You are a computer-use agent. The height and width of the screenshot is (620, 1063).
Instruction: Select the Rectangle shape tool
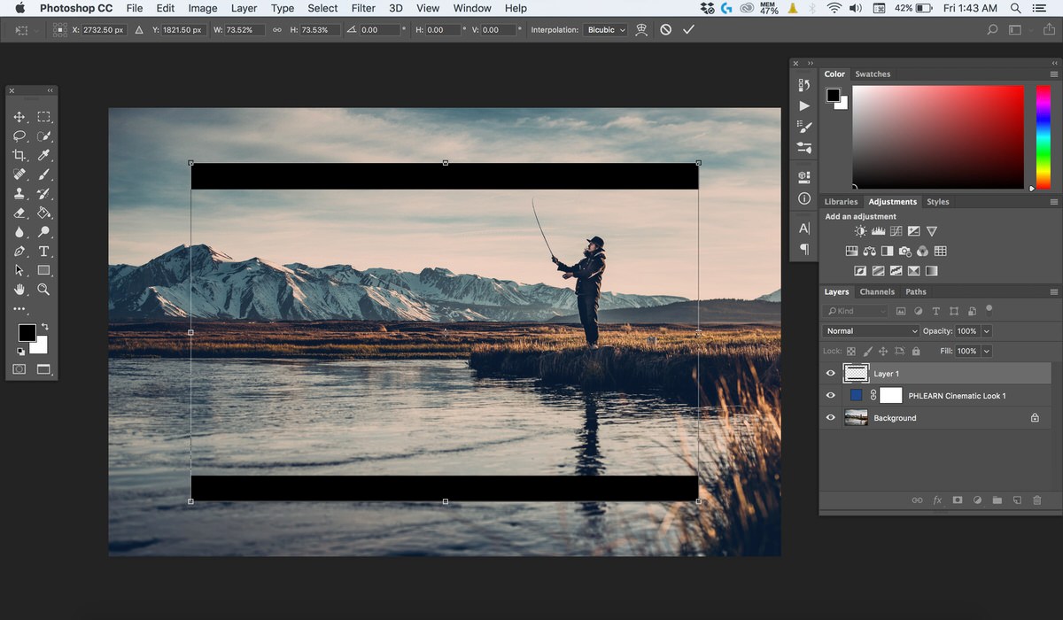click(x=43, y=270)
